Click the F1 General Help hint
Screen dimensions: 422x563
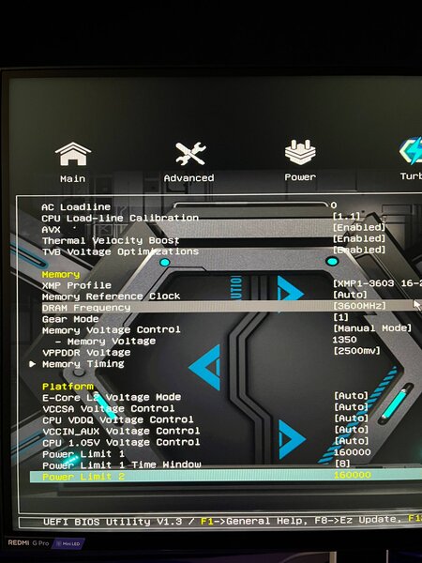coord(254,521)
